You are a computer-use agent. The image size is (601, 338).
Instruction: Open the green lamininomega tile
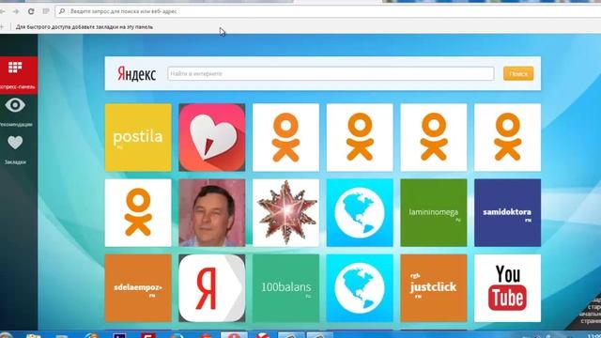(434, 213)
